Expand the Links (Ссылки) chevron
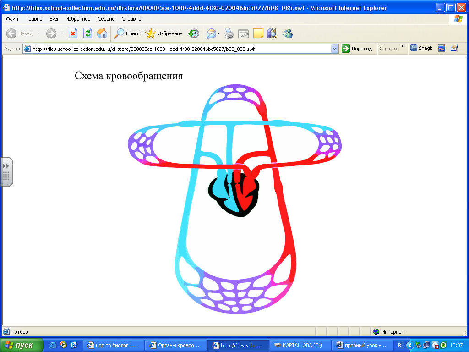 [x=403, y=46]
